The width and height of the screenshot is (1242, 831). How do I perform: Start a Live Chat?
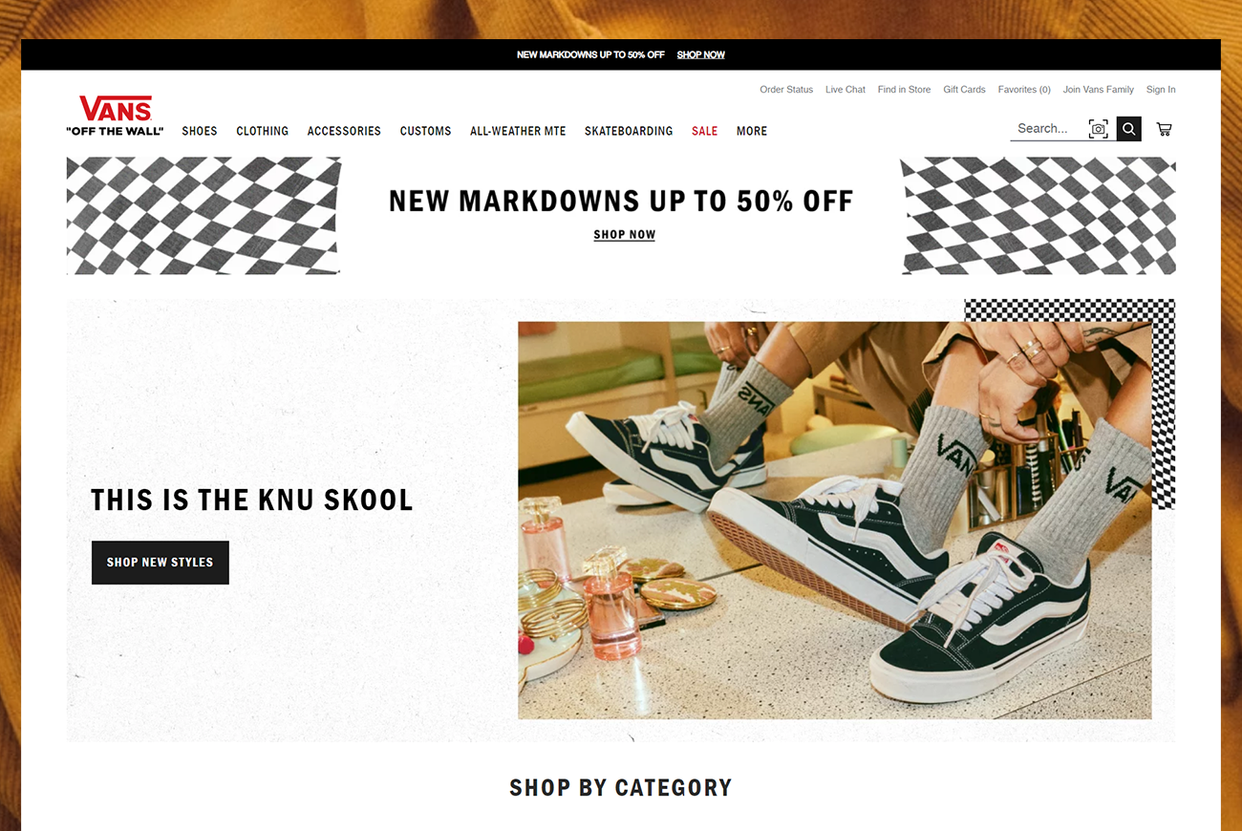coord(846,90)
